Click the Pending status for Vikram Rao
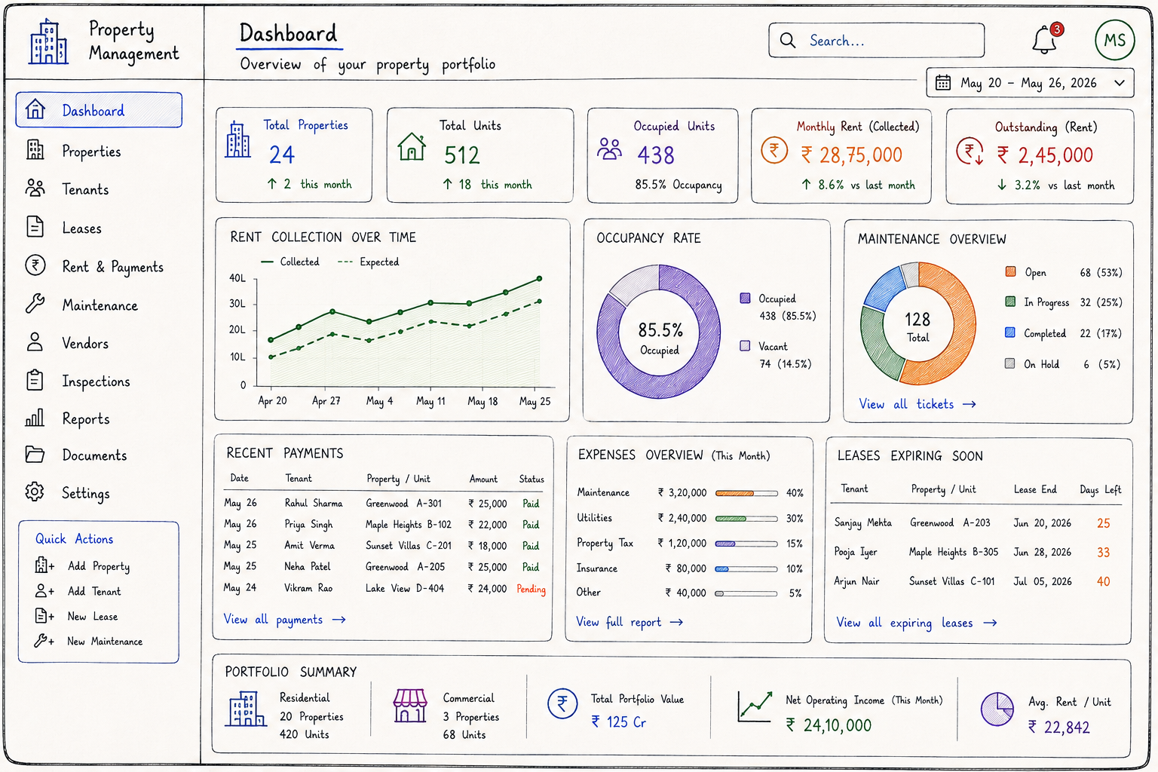The width and height of the screenshot is (1158, 772). point(531,589)
